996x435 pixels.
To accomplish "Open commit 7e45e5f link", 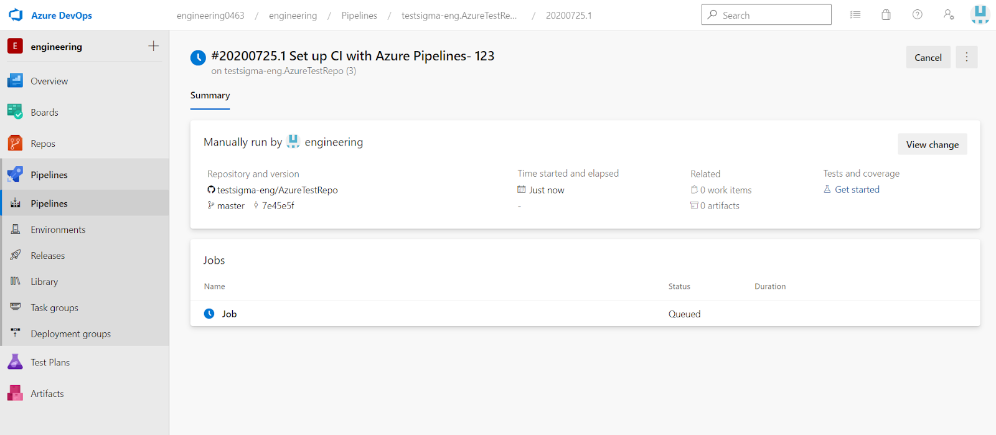I will (x=278, y=206).
